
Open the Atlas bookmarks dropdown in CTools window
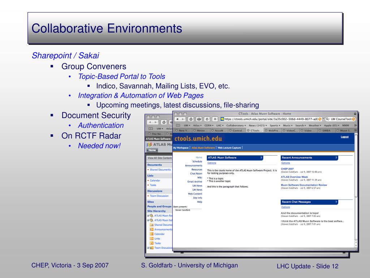click(197, 126)
